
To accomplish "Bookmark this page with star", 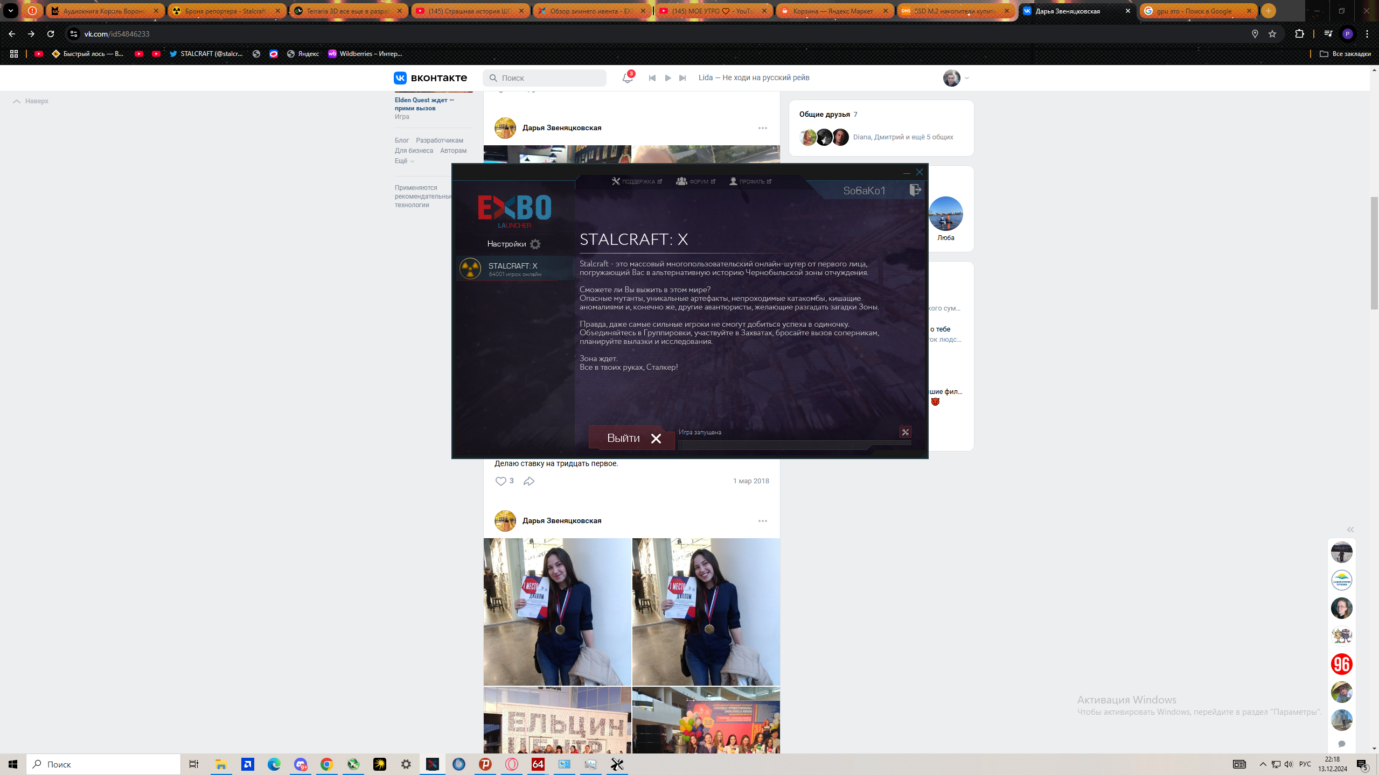I will click(1272, 34).
